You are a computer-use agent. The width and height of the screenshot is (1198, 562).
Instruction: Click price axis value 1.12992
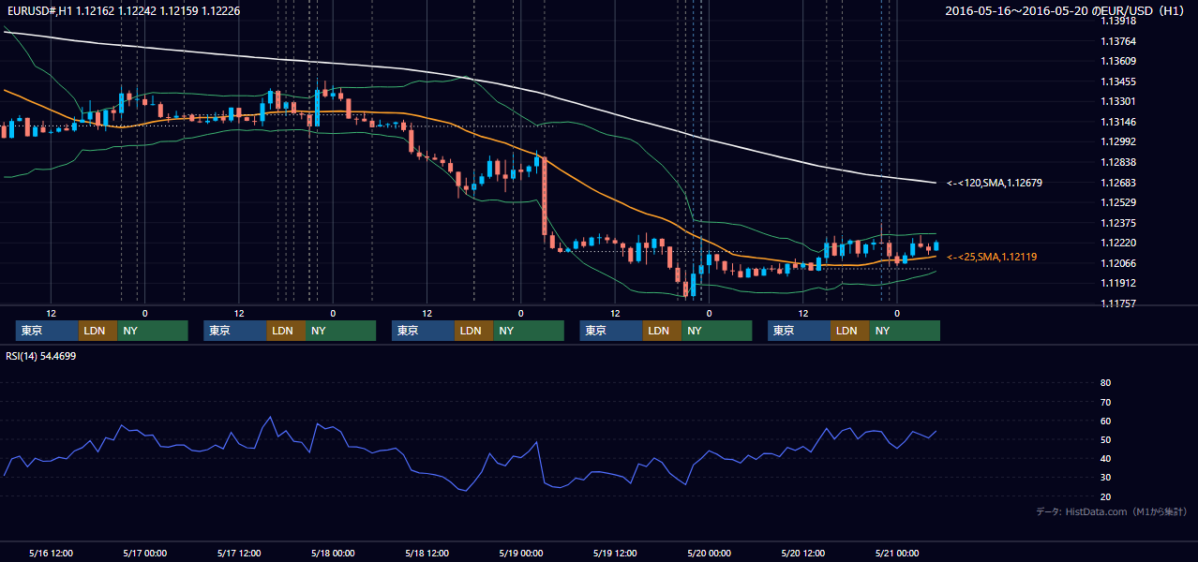(1118, 141)
